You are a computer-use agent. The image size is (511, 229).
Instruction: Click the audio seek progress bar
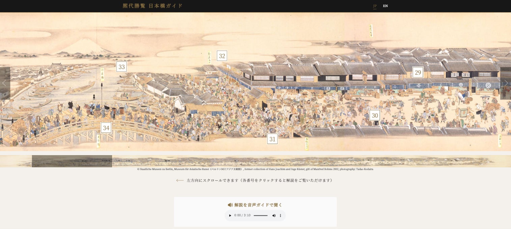coord(260,216)
